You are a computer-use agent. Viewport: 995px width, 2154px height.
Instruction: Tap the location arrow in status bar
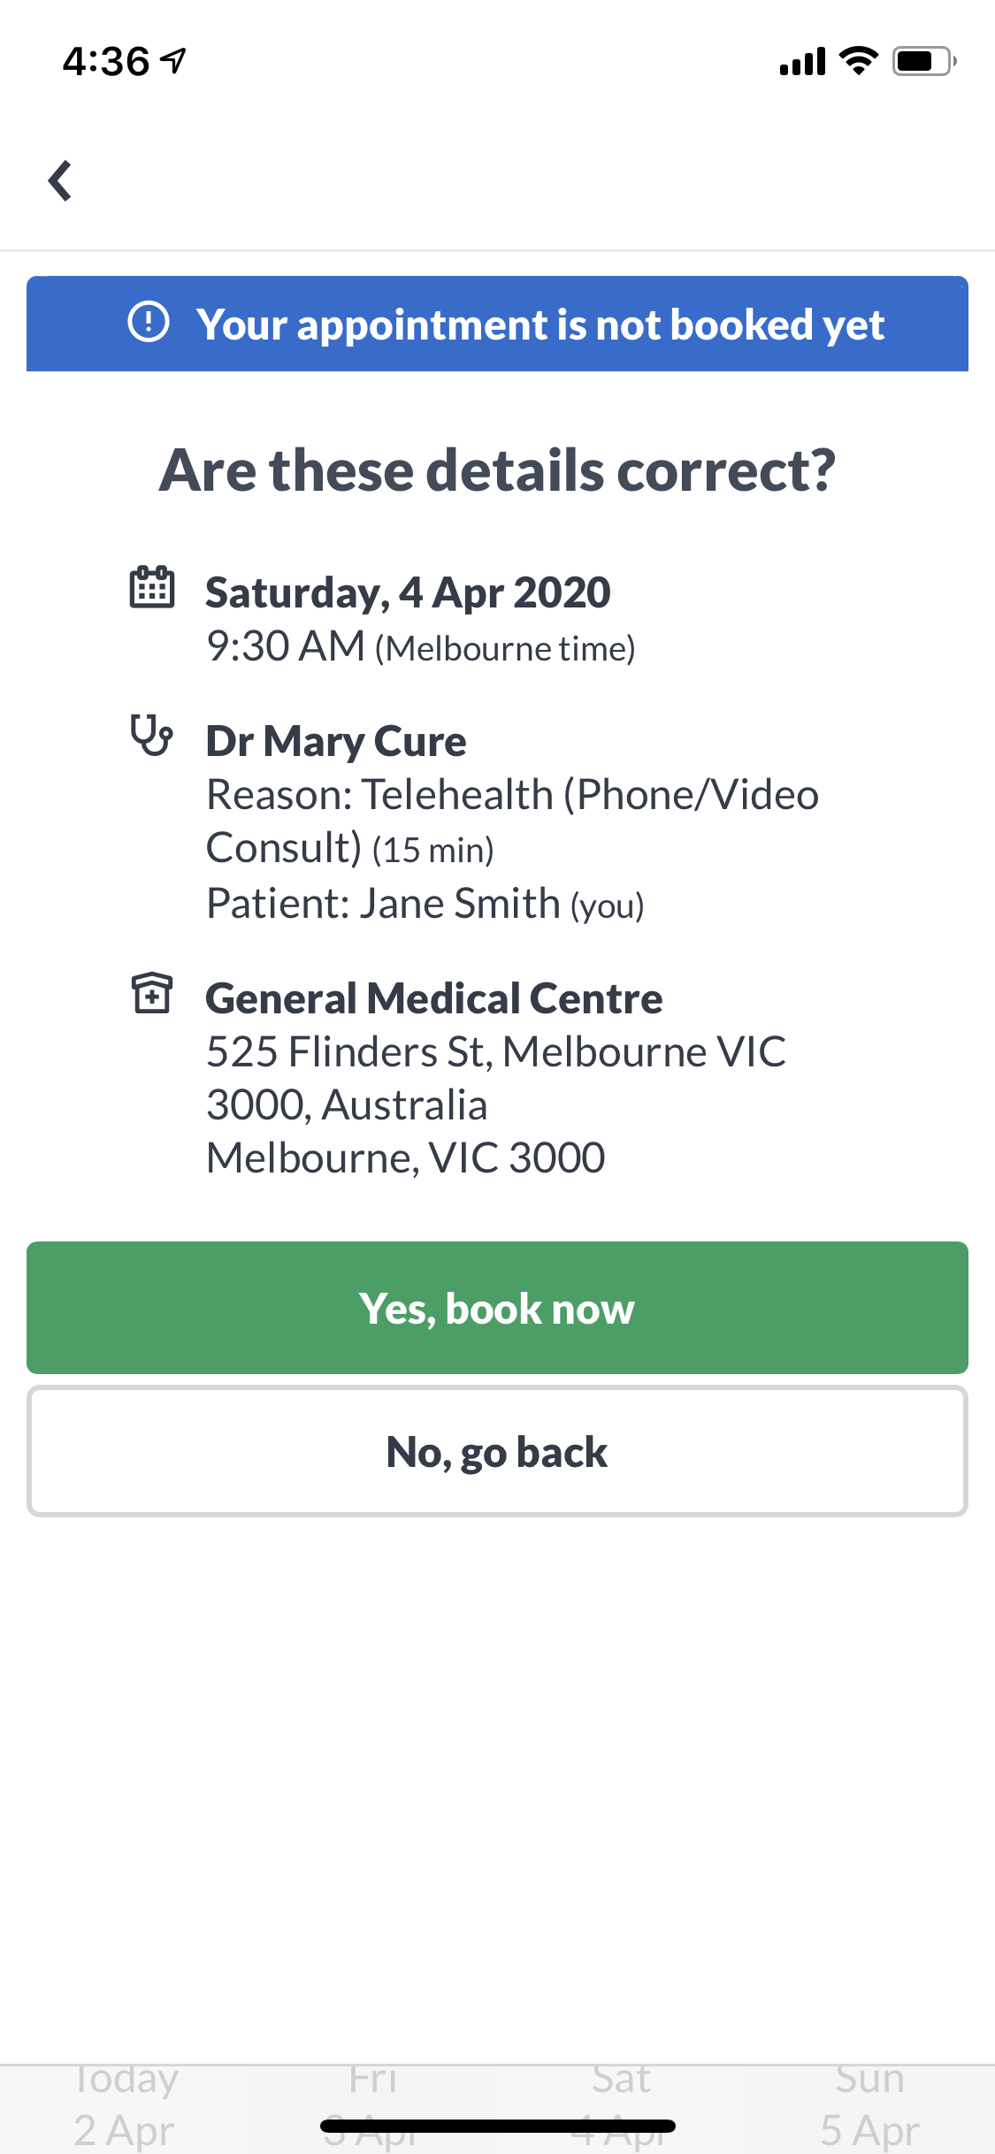tap(174, 61)
